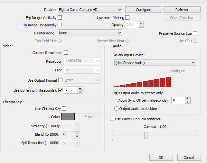The image size is (207, 163).
Task: Decrease Blend value with down arrow
Action: pos(77,137)
